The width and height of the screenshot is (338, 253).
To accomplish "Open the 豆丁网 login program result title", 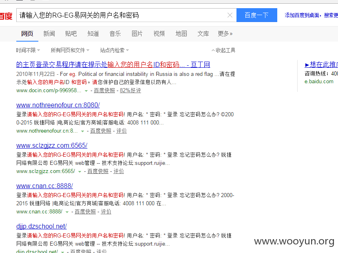I will click(113, 64).
